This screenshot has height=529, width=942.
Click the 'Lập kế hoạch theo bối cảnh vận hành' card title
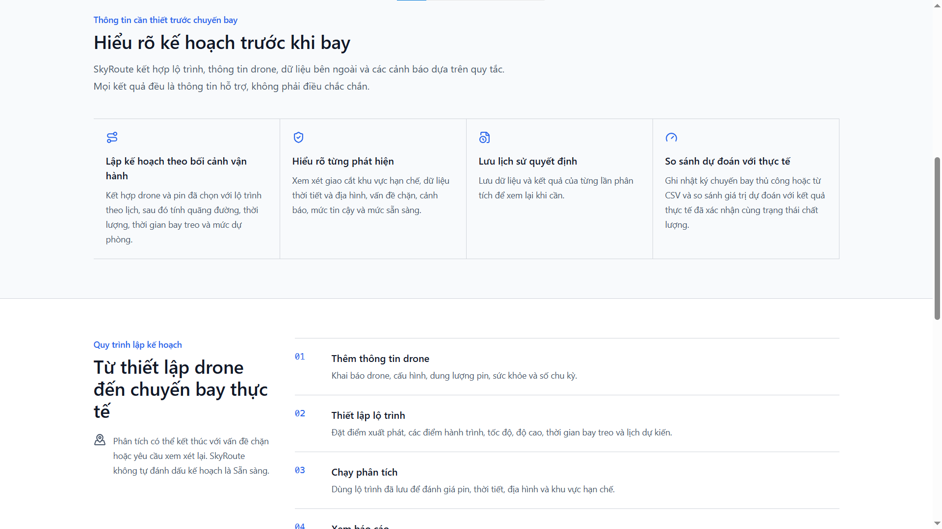pos(176,168)
